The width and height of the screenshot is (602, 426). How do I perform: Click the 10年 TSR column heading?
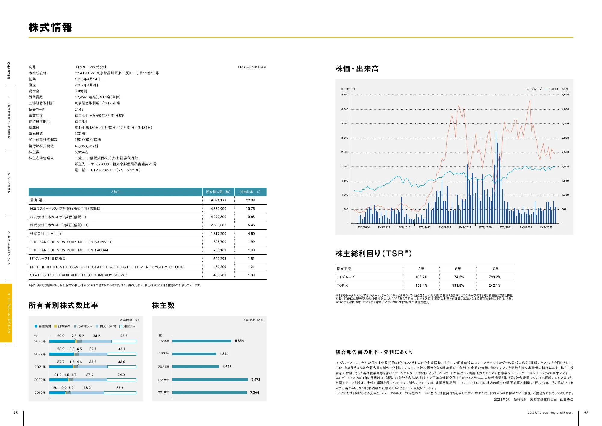495,269
